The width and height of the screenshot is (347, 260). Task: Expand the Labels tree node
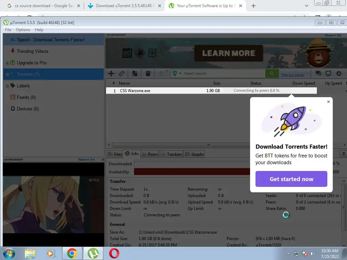pos(7,86)
